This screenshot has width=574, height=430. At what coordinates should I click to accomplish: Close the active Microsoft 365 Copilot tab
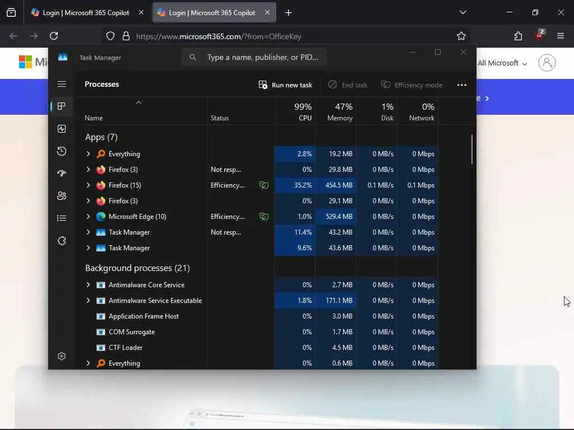[267, 13]
